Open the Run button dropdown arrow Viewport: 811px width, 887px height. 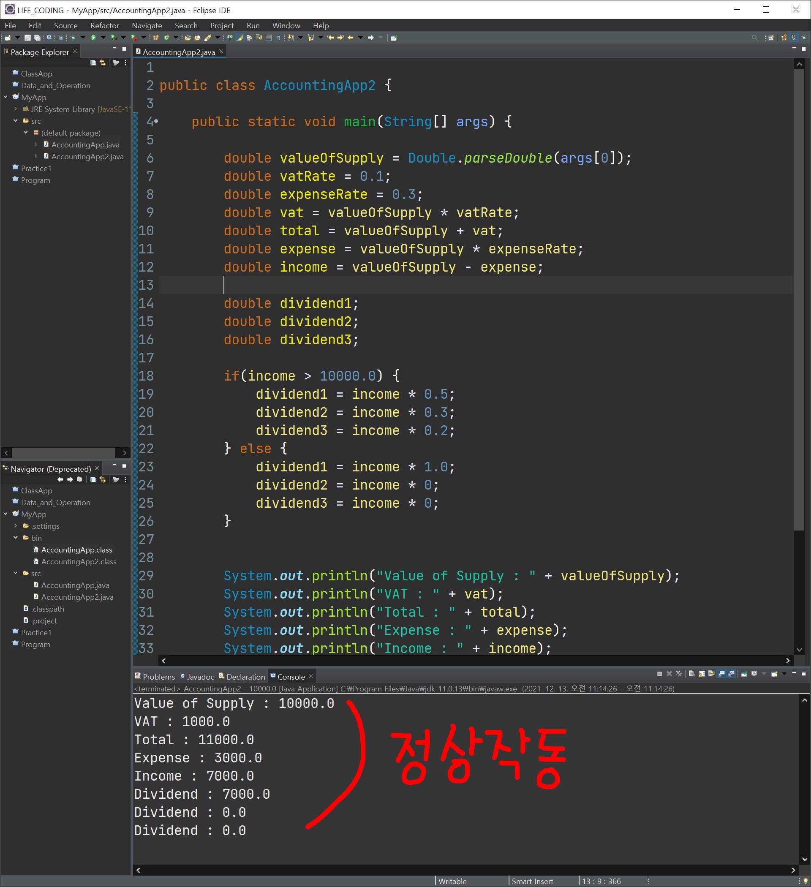point(103,38)
